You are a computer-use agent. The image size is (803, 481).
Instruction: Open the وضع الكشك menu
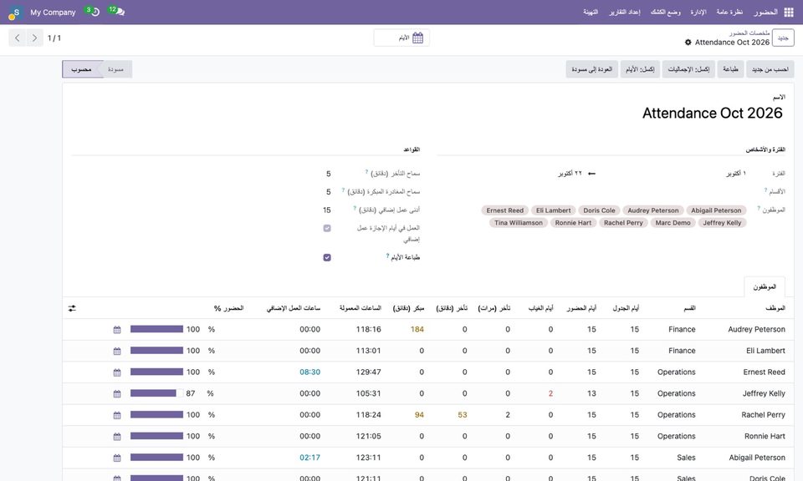point(666,13)
